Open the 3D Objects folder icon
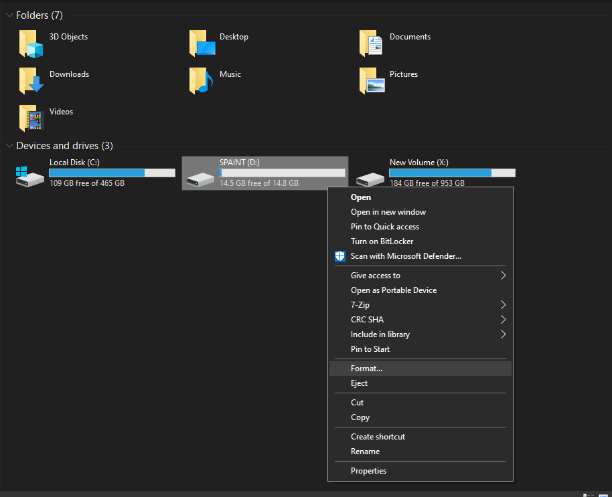This screenshot has height=497, width=612. pyautogui.click(x=31, y=44)
